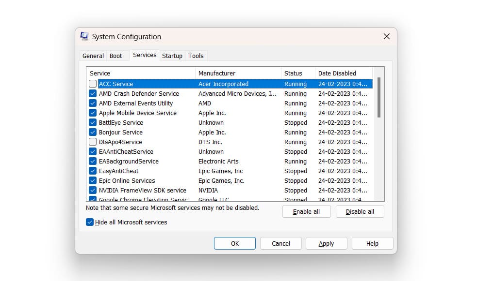477x281 pixels.
Task: Go to the Startup tab
Action: (172, 56)
